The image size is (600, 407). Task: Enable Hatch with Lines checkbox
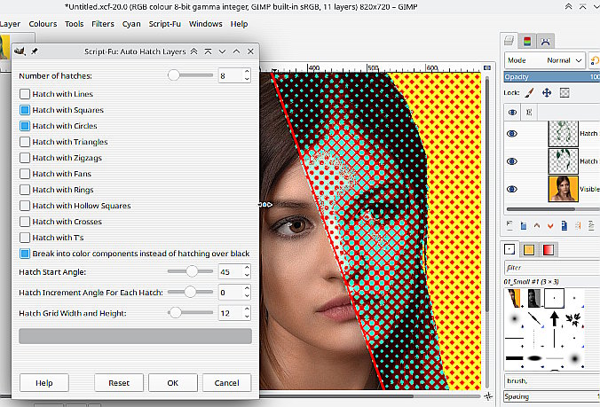pyautogui.click(x=25, y=94)
